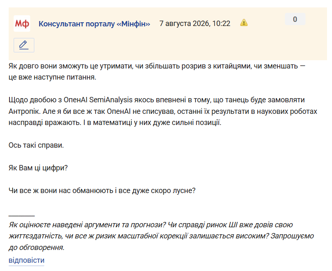This screenshot has width=332, height=271.
Task: Click the line Ось такі справи
Action: [x=36, y=145]
